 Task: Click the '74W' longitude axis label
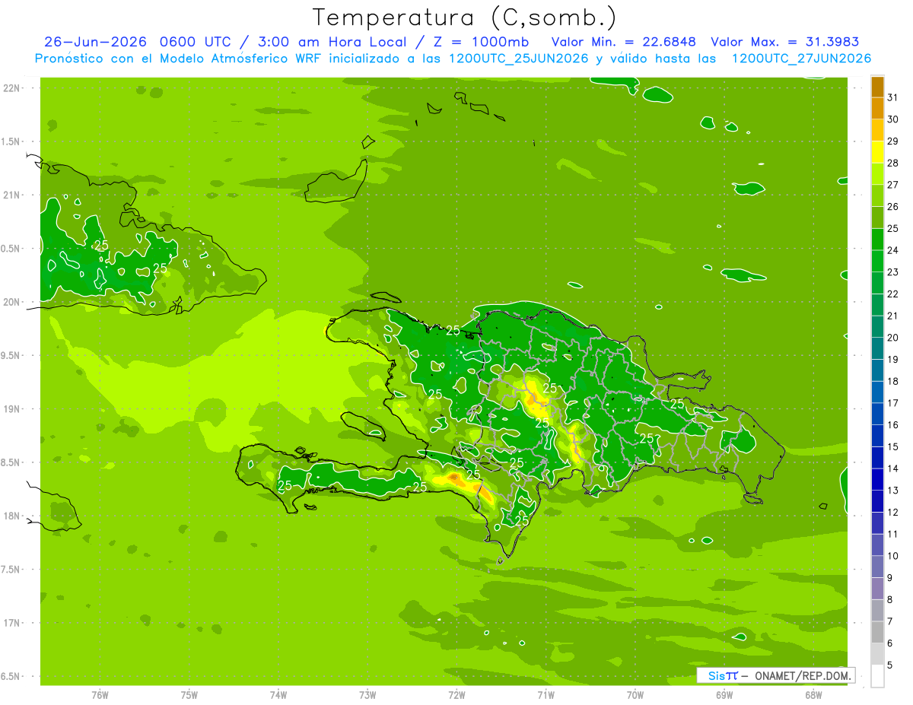pyautogui.click(x=278, y=694)
